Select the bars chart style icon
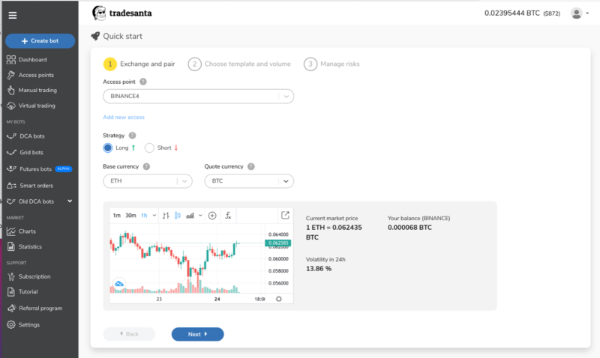This screenshot has height=358, width=600. 166,216
